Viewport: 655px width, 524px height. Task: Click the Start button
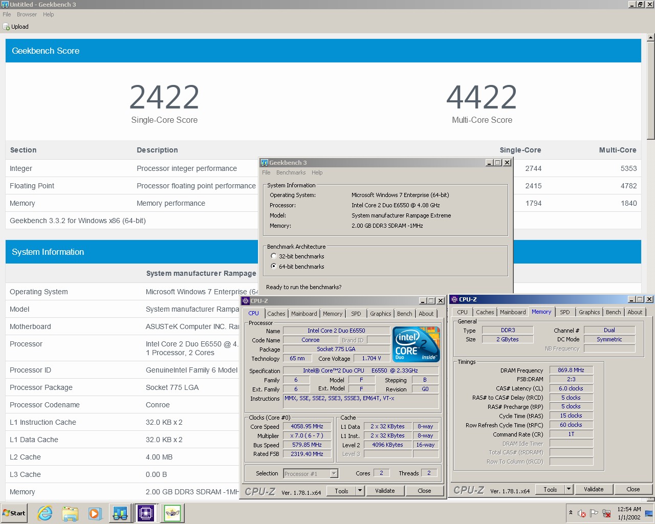pos(14,513)
